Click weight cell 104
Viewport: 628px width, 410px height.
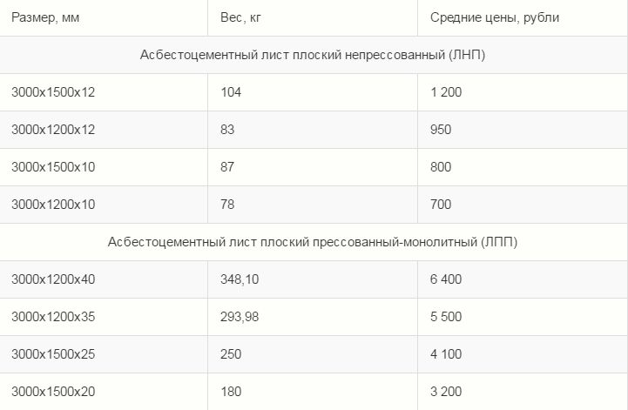pyautogui.click(x=231, y=92)
